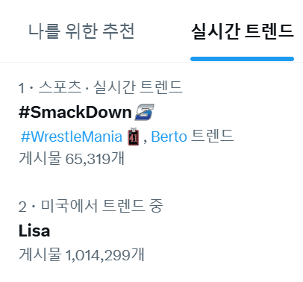
Task: Click the blue active tab underline indicator
Action: tap(243, 59)
